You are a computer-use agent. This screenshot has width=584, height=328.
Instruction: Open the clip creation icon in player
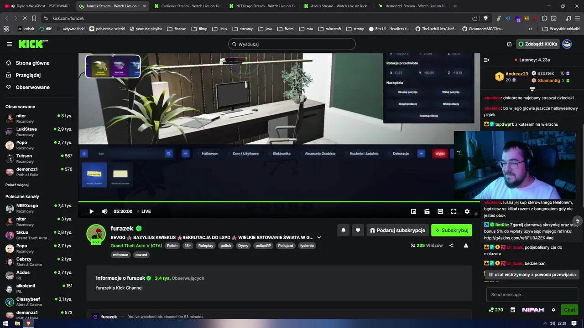[427, 211]
